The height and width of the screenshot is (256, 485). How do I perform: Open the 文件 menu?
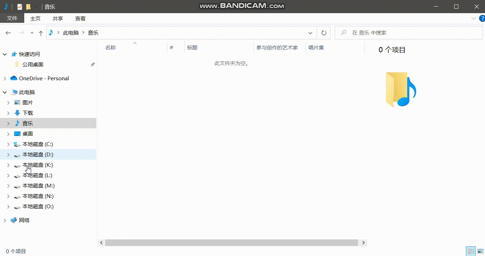[x=12, y=18]
